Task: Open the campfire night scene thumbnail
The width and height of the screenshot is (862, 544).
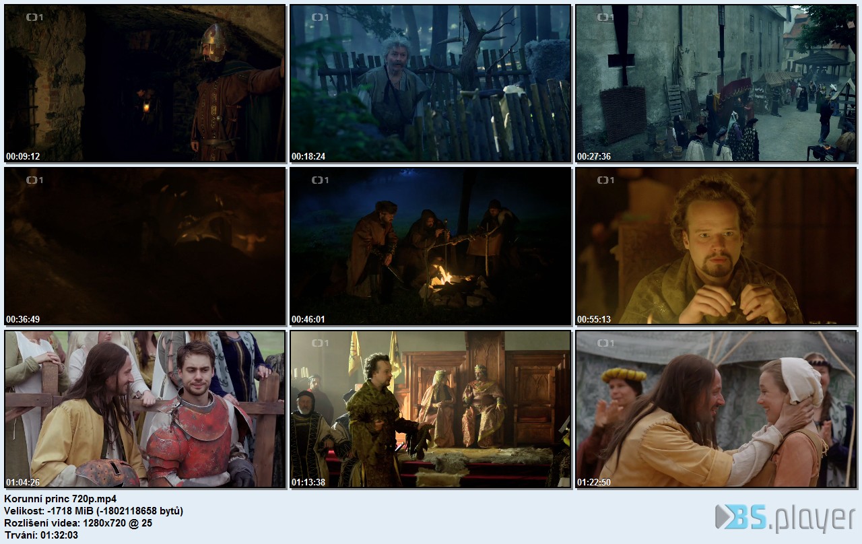Action: 430,246
